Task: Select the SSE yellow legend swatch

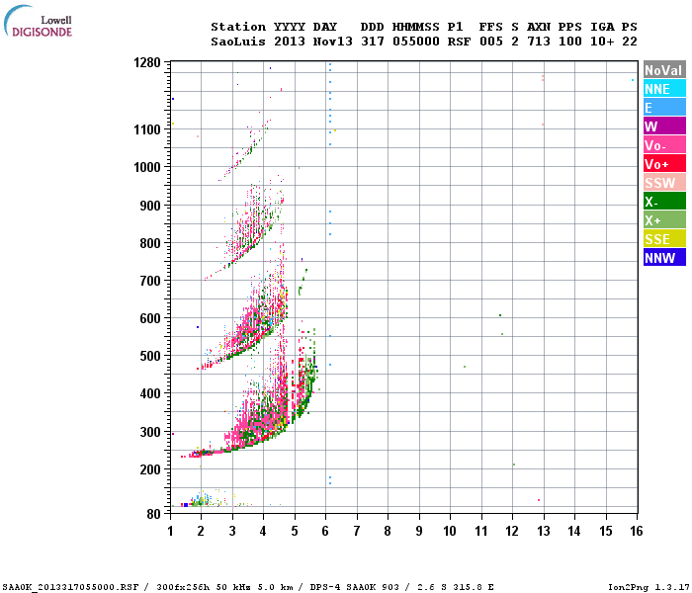Action: pos(664,239)
